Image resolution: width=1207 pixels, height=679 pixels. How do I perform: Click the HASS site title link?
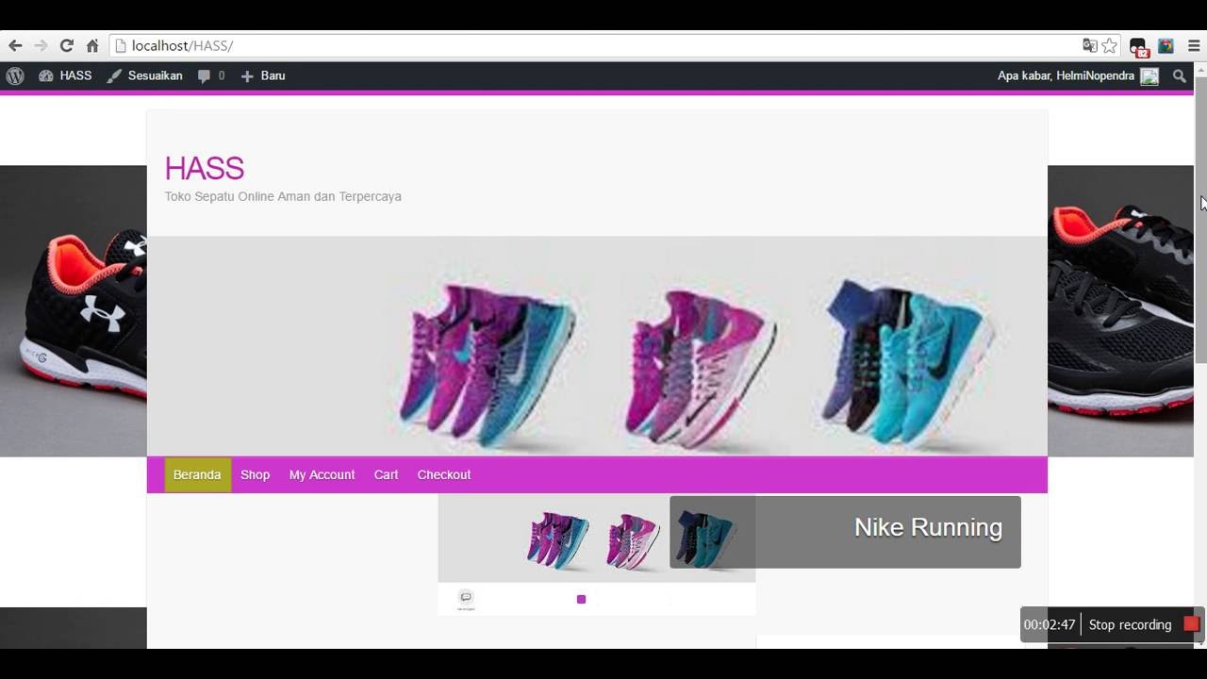204,169
